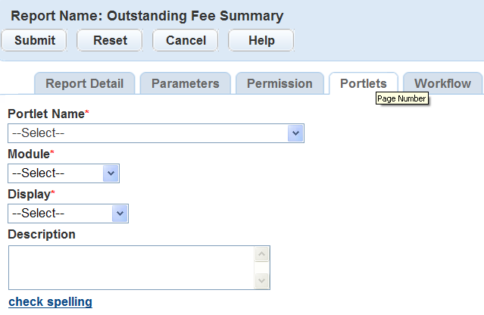Open the Parameters tab
The height and width of the screenshot is (315, 484).
186,84
